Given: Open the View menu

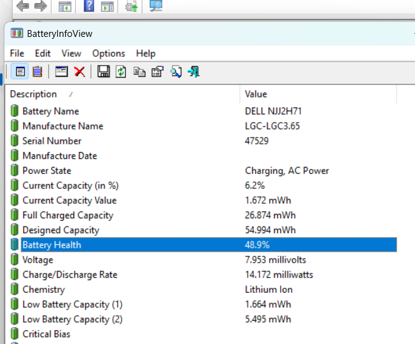Looking at the screenshot, I should click(71, 53).
